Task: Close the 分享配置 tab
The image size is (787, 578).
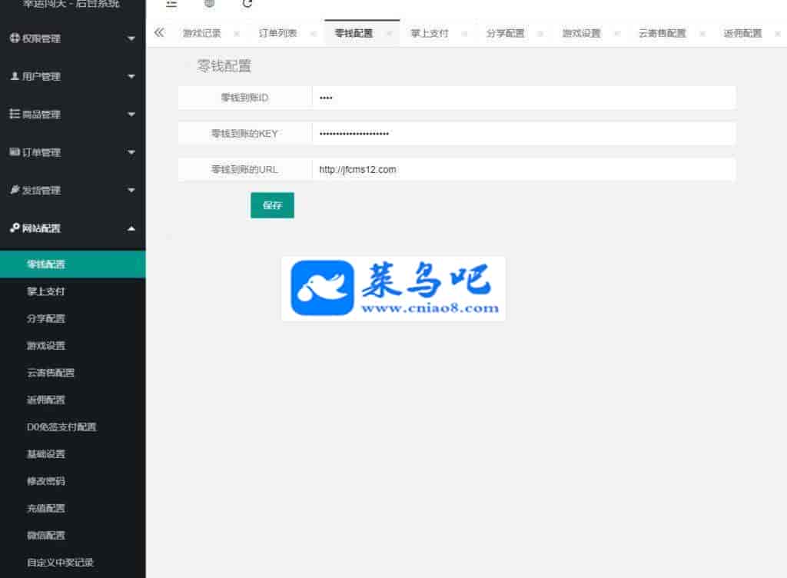Action: coord(540,34)
